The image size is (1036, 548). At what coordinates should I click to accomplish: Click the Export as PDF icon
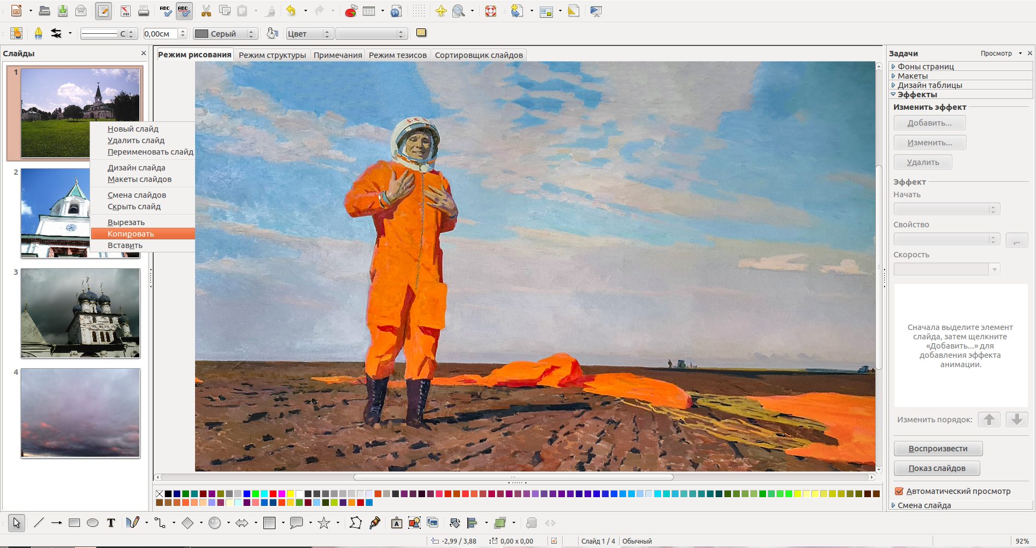click(125, 11)
